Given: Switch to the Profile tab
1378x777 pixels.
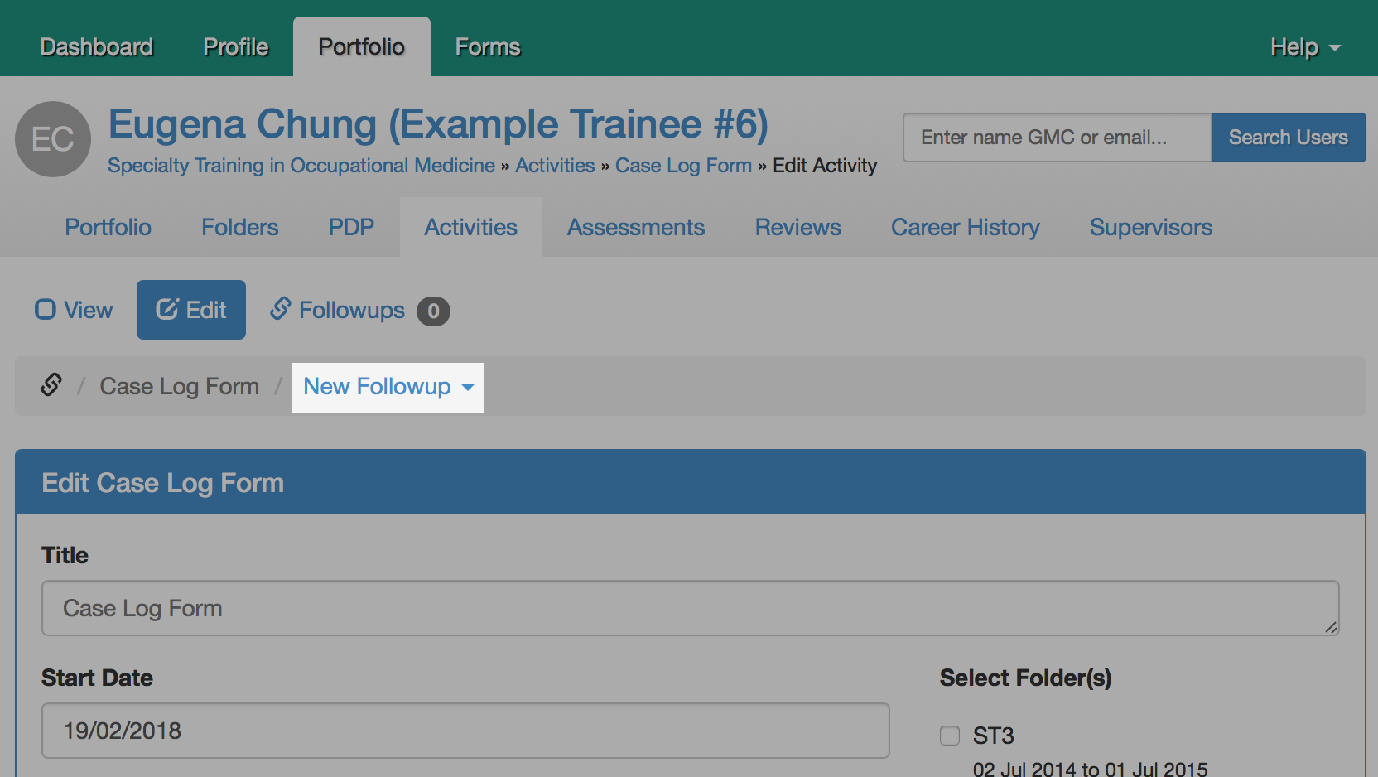Looking at the screenshot, I should [x=236, y=47].
